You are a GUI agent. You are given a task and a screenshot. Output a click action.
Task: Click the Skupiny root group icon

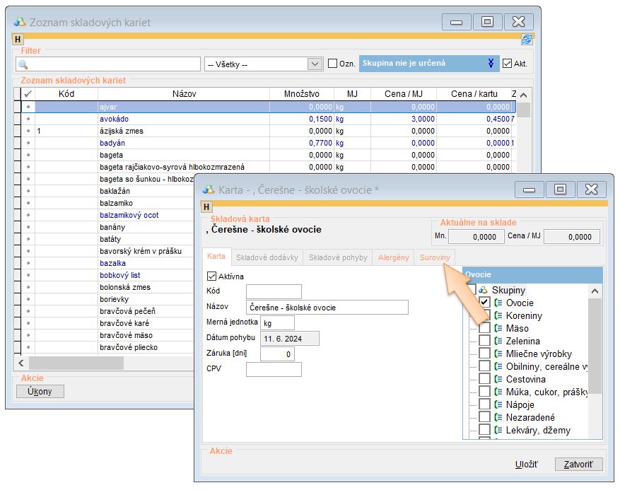point(483,291)
